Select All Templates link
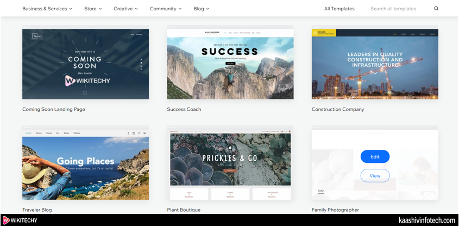The image size is (459, 227). tap(339, 9)
